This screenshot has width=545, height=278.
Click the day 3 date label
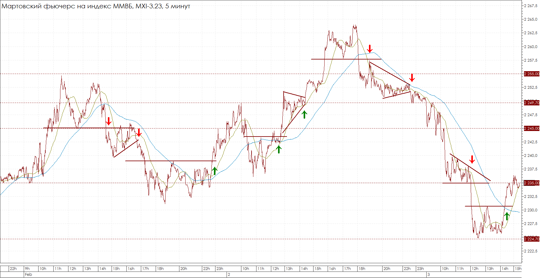coord(428,275)
